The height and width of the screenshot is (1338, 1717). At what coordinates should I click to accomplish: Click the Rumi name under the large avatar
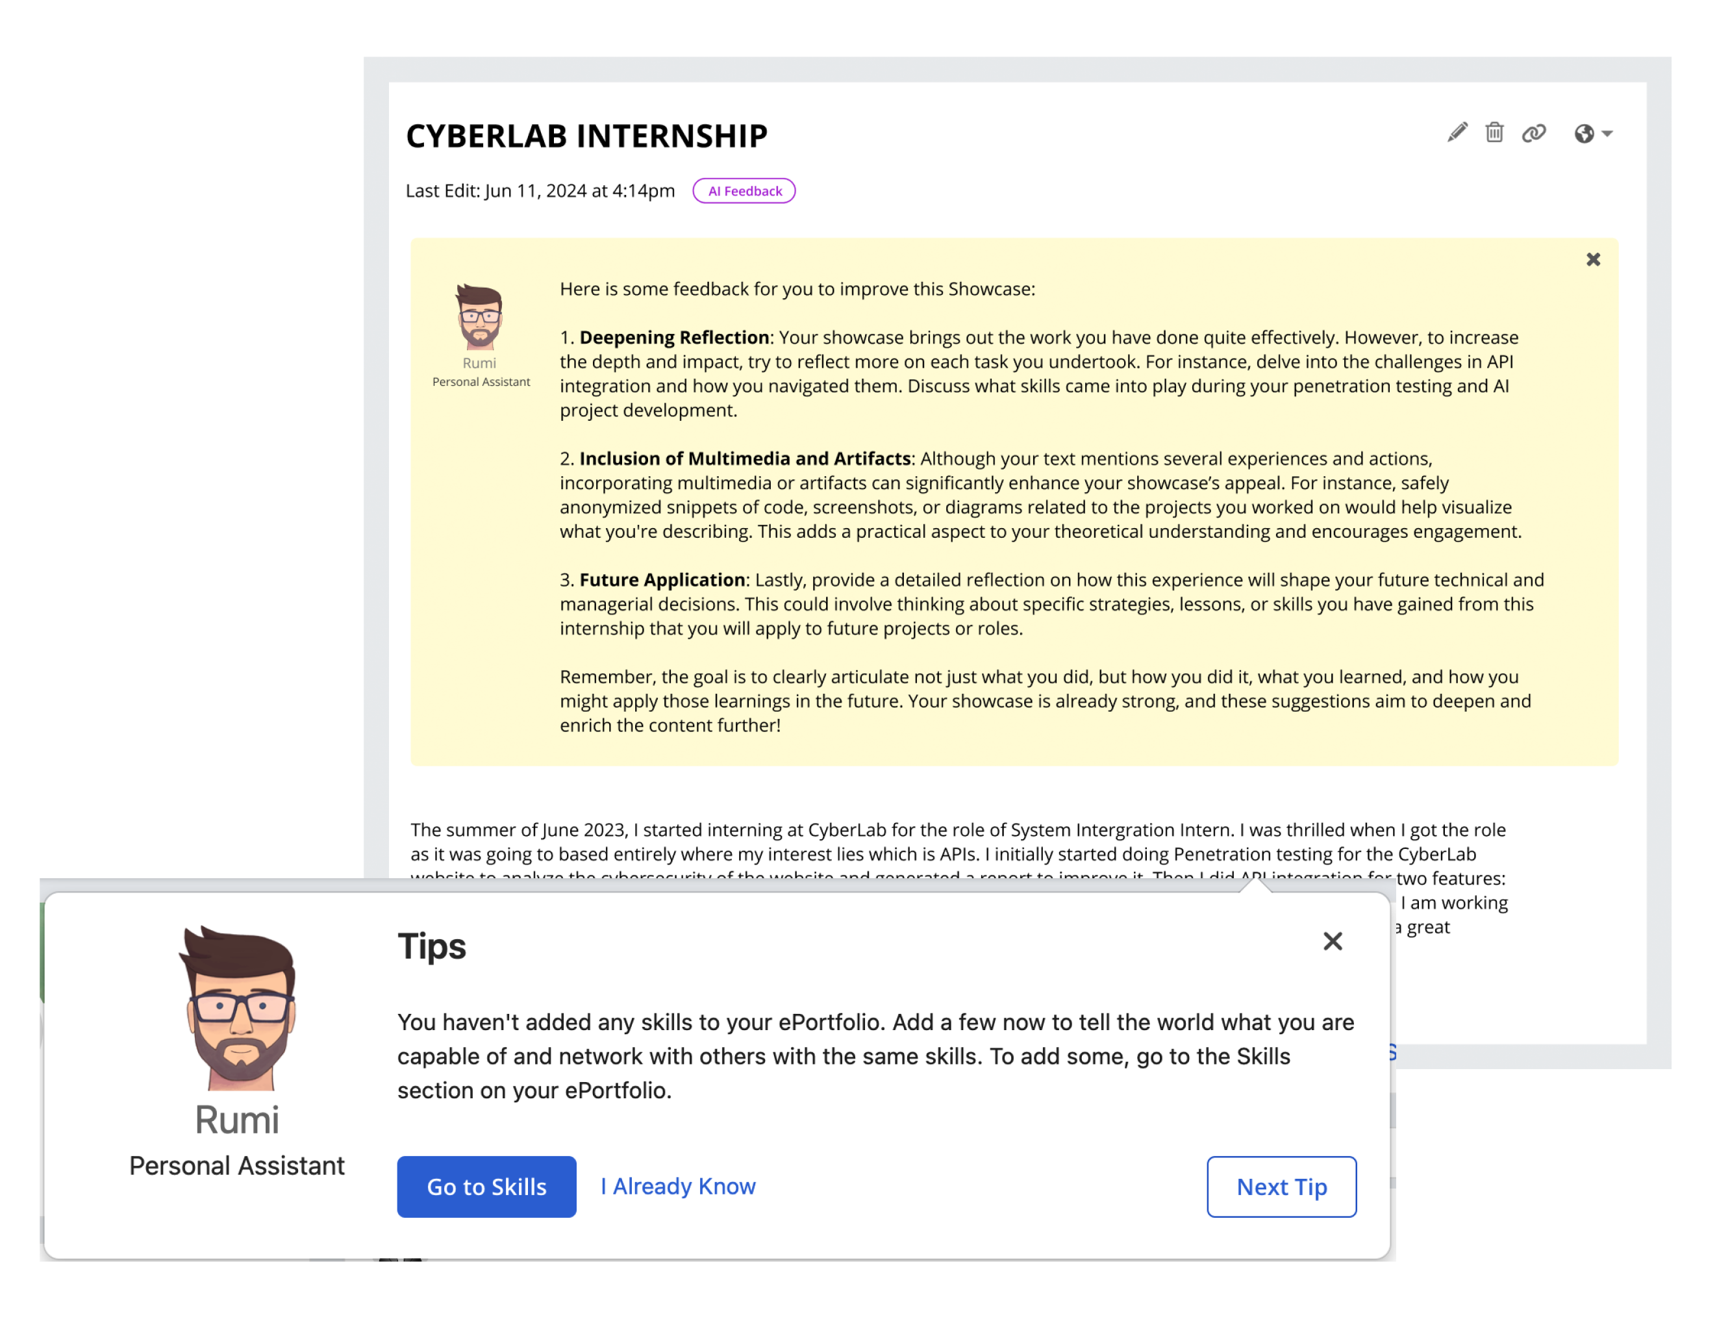click(236, 1120)
